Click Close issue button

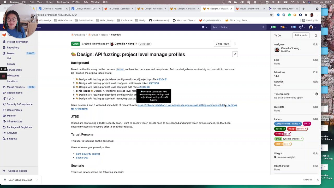(222, 44)
